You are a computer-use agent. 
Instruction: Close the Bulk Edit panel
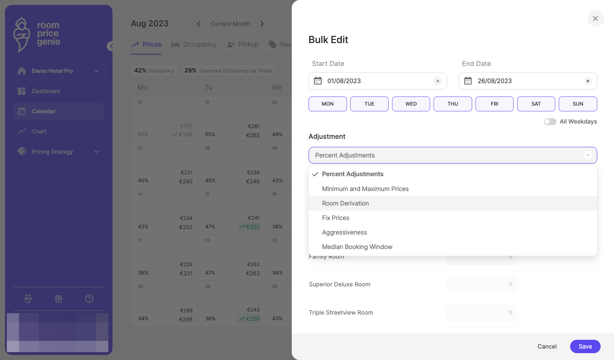pyautogui.click(x=595, y=18)
